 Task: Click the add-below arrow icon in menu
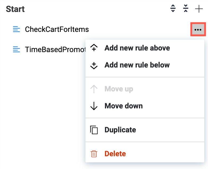click(x=94, y=65)
